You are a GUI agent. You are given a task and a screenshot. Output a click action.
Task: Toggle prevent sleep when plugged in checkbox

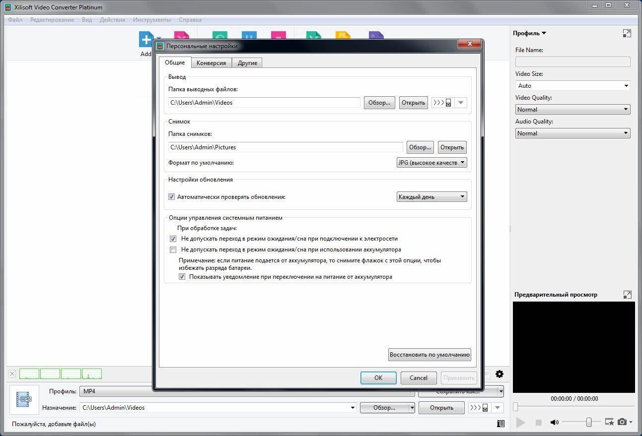point(173,239)
